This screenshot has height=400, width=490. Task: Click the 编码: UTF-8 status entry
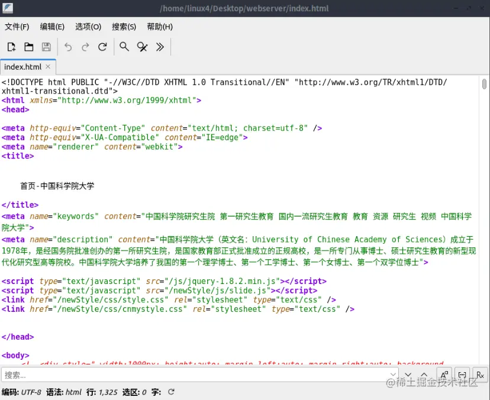tap(21, 392)
